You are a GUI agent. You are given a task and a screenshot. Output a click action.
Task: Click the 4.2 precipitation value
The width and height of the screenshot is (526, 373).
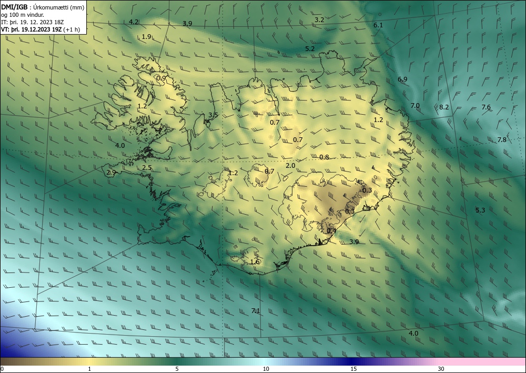tap(134, 22)
